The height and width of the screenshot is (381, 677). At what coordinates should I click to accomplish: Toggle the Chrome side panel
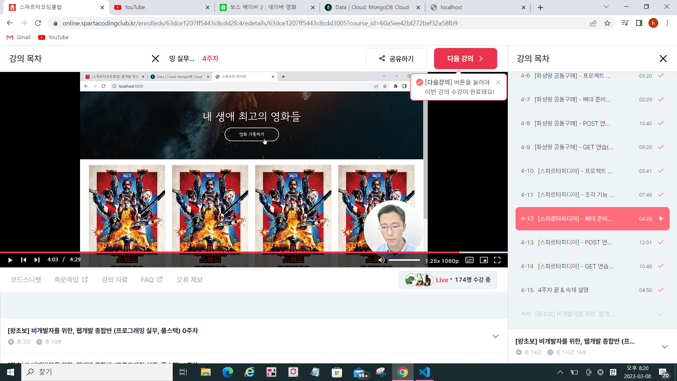[x=639, y=23]
